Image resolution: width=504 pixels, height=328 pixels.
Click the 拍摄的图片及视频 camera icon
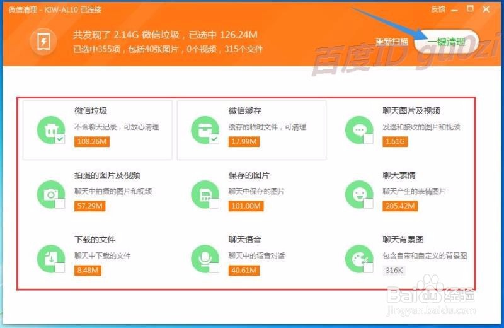(51, 194)
